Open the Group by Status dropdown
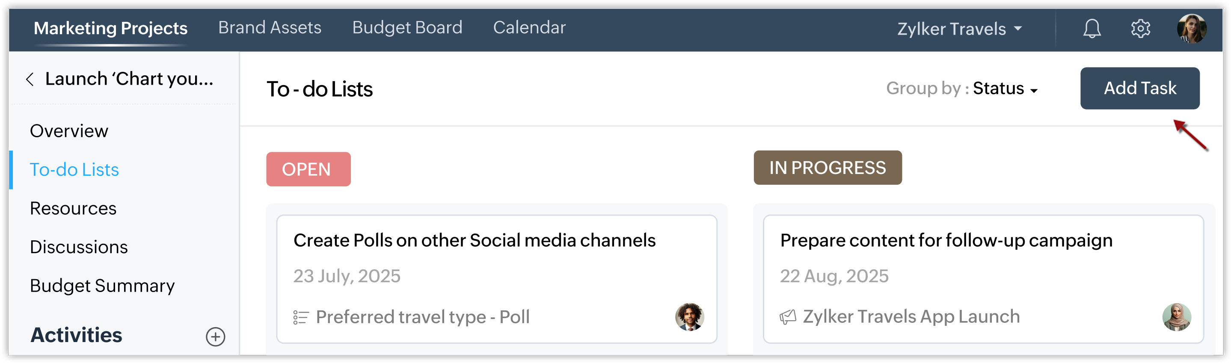 click(1005, 89)
